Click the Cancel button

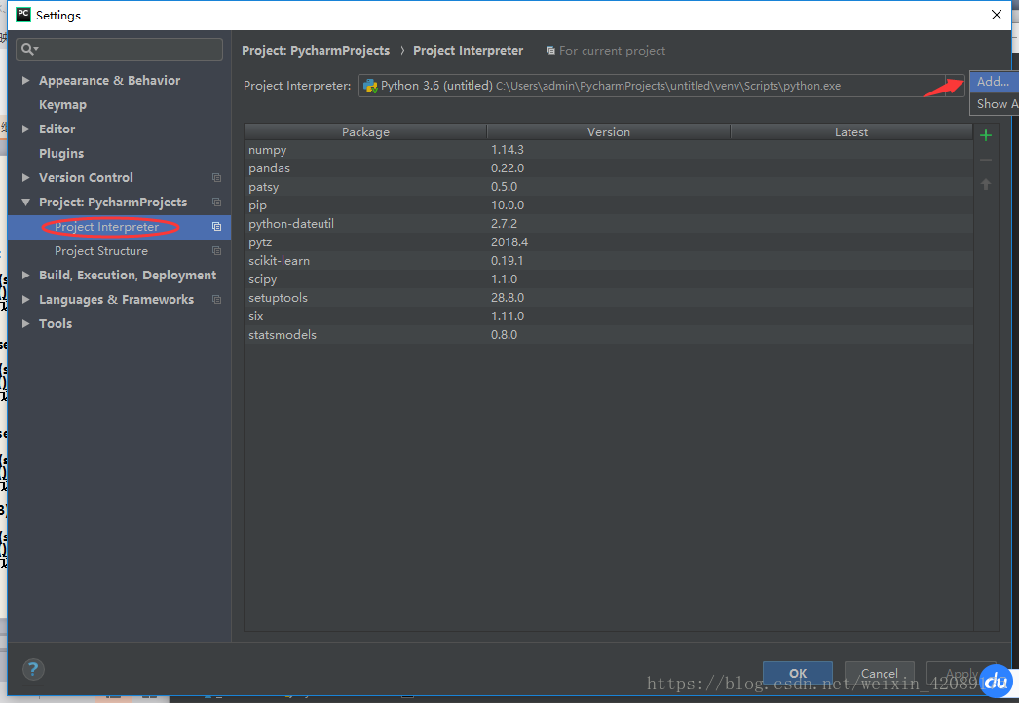coord(880,673)
